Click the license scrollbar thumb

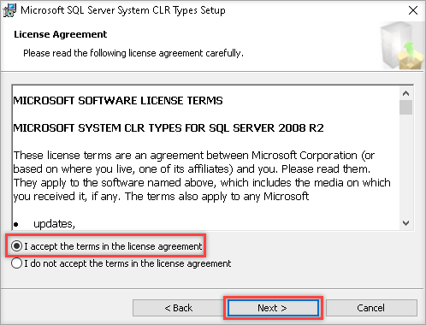coord(405,107)
